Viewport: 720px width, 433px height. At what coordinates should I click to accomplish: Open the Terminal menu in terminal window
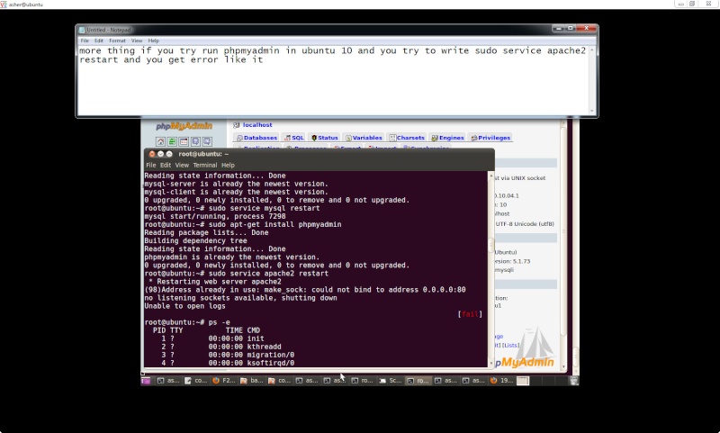point(205,166)
